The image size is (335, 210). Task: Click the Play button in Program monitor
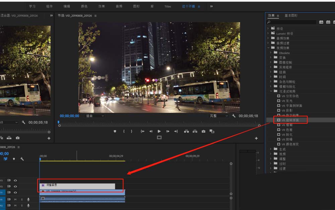159,131
